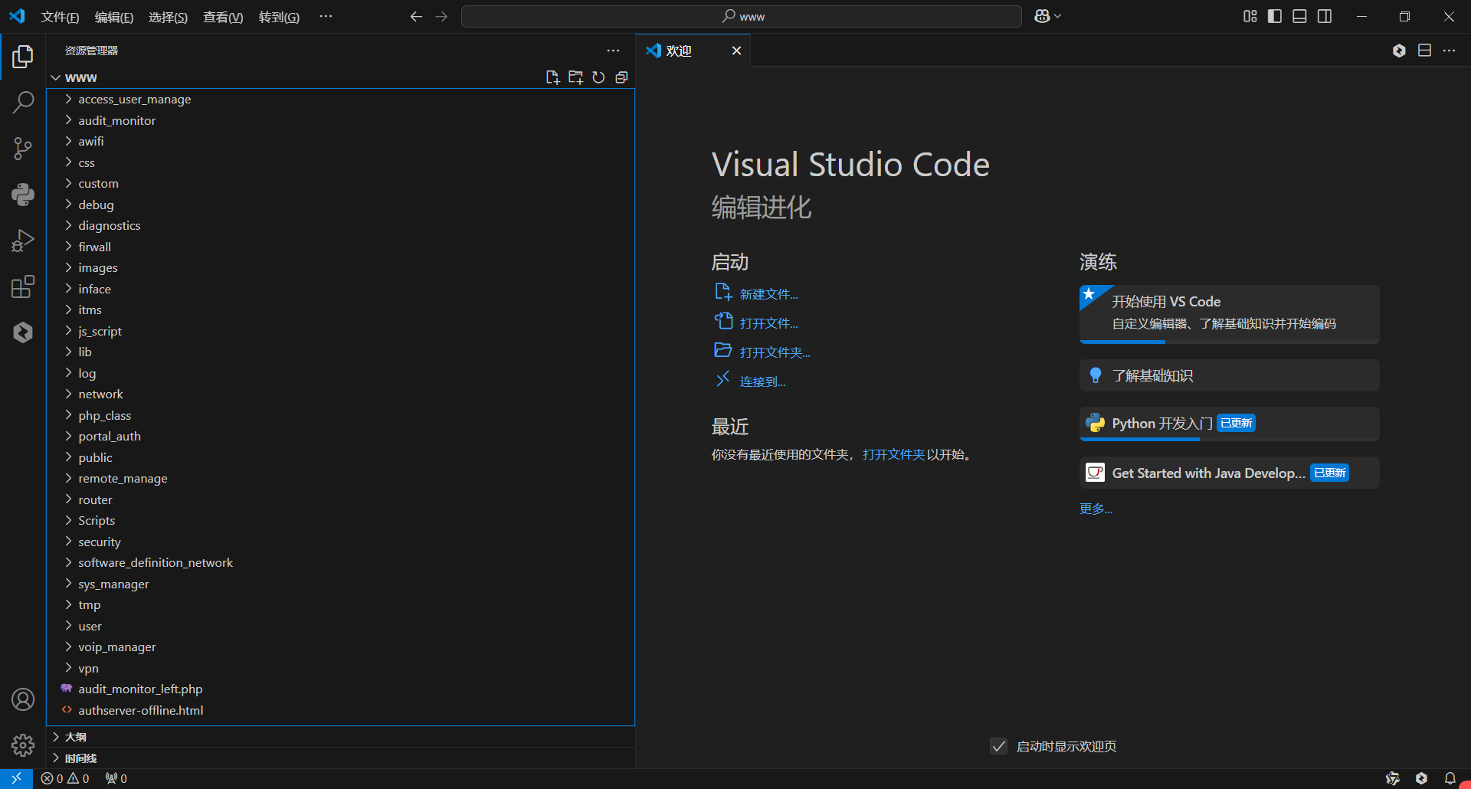This screenshot has height=789, width=1471.
Task: Open the 查看(V) menu
Action: (x=222, y=17)
